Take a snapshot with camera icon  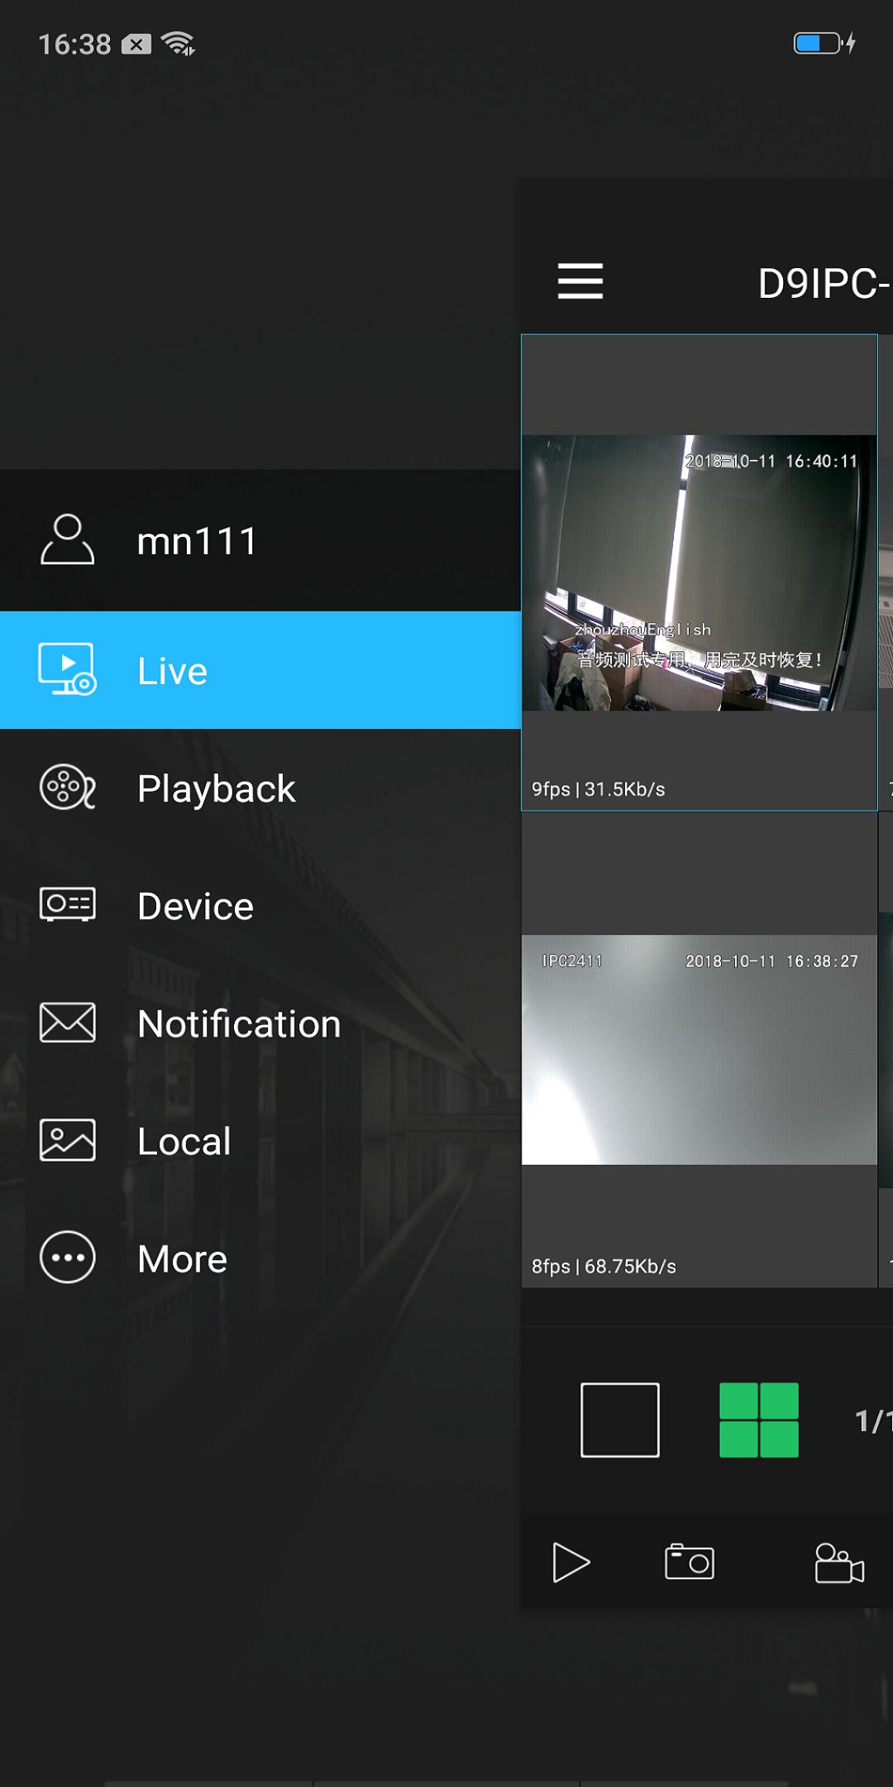[x=690, y=1562]
